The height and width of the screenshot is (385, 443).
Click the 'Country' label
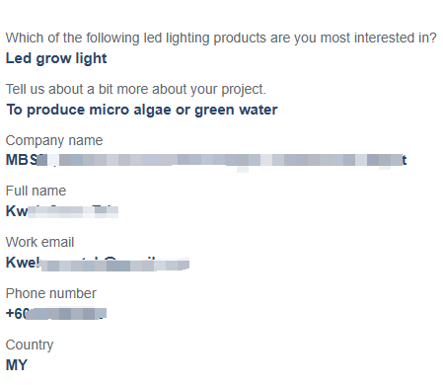[x=30, y=346]
